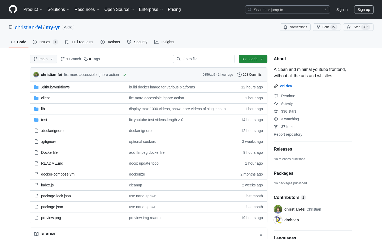This screenshot has height=239, width=382.
Task: Switch to the Code tab
Action: tap(19, 42)
